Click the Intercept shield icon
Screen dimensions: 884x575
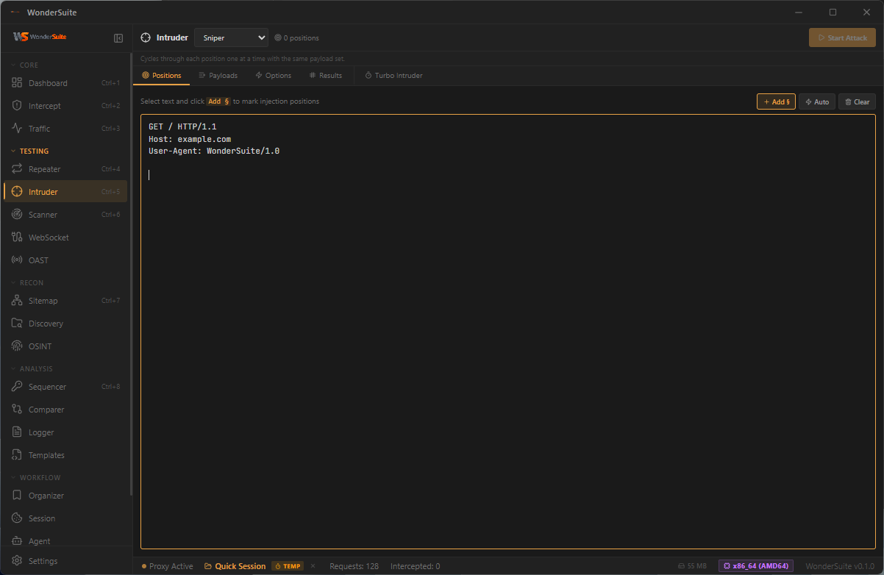(x=17, y=106)
